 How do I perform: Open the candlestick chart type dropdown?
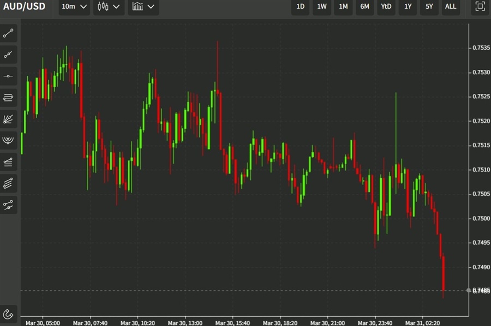[x=109, y=7]
